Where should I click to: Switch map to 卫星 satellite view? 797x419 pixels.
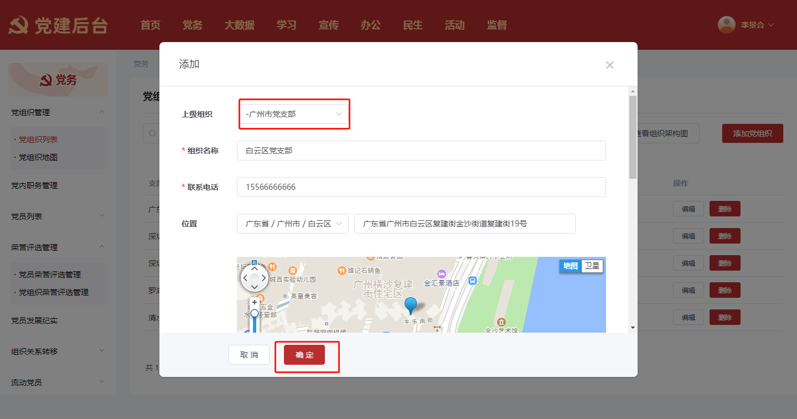592,266
